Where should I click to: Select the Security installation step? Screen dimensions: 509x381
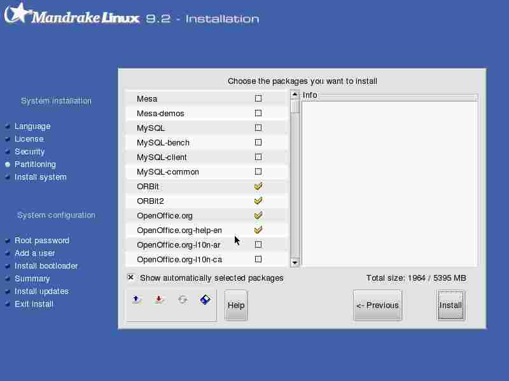click(29, 152)
